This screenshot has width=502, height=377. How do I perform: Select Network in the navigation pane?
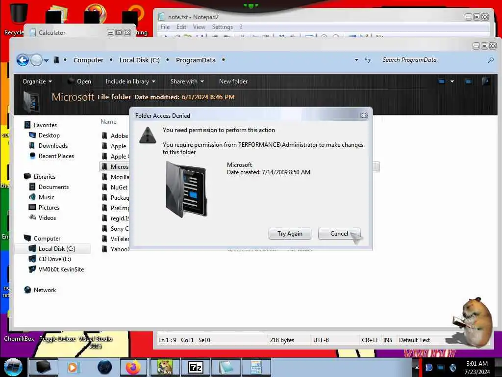tap(45, 290)
